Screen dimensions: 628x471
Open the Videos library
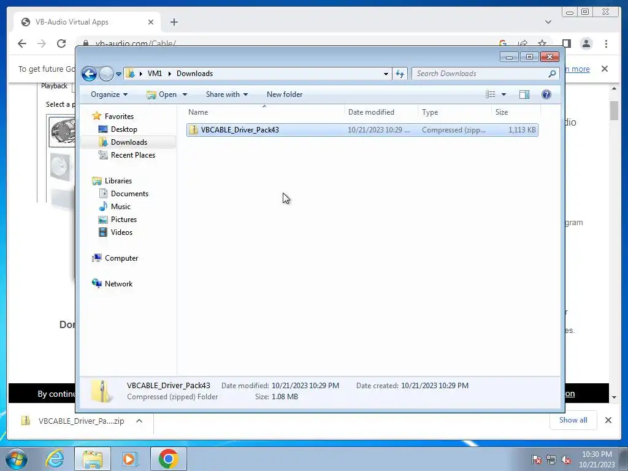(x=121, y=232)
